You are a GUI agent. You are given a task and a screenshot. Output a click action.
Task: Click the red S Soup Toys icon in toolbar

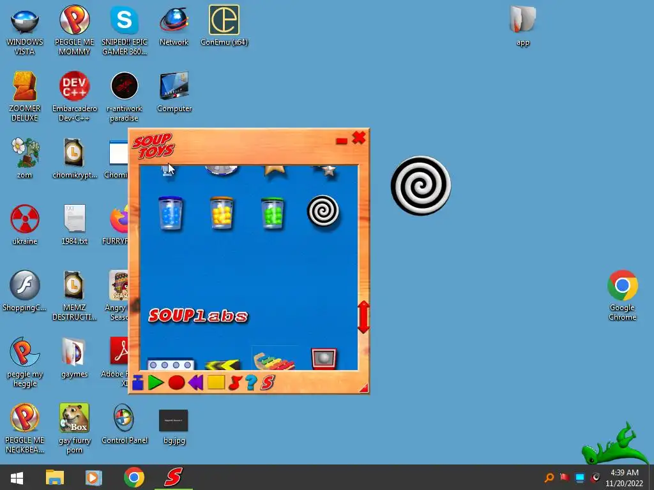tap(268, 383)
